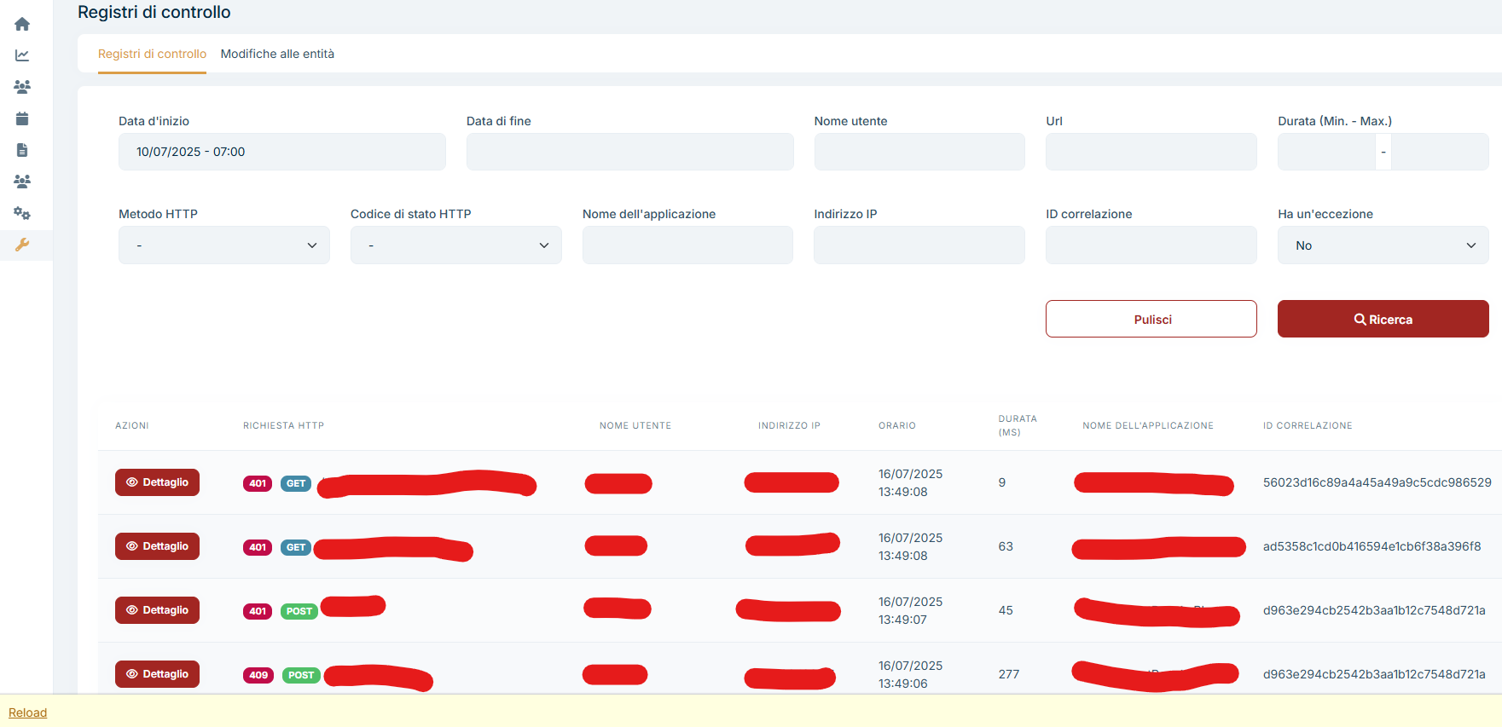Screen dimensions: 1502x727
Task: Open the Ha un'eccezione dropdown
Action: [1382, 245]
